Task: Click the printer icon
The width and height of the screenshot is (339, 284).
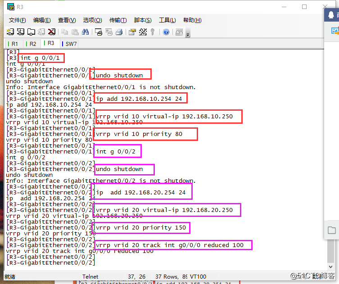Action: click(x=119, y=32)
